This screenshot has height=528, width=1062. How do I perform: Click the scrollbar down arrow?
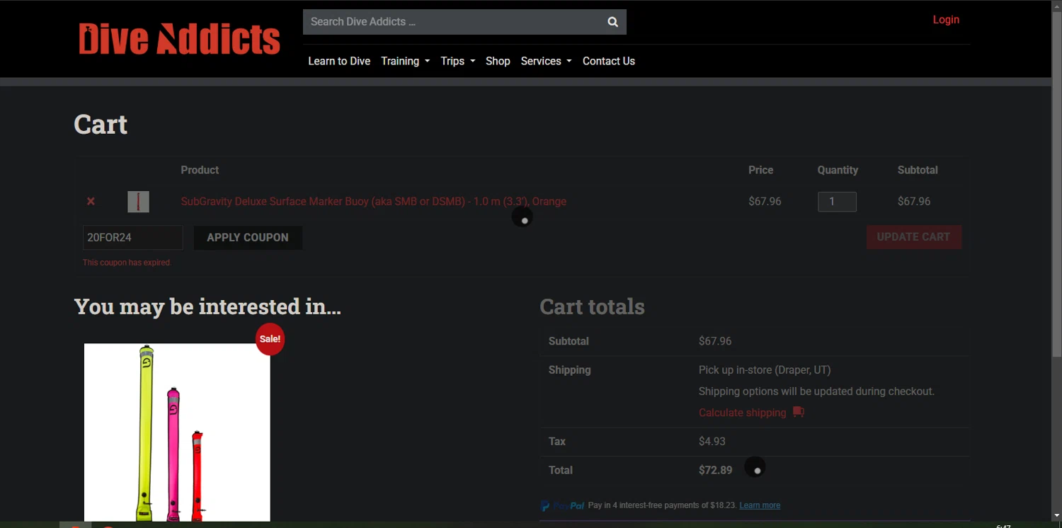1056,516
